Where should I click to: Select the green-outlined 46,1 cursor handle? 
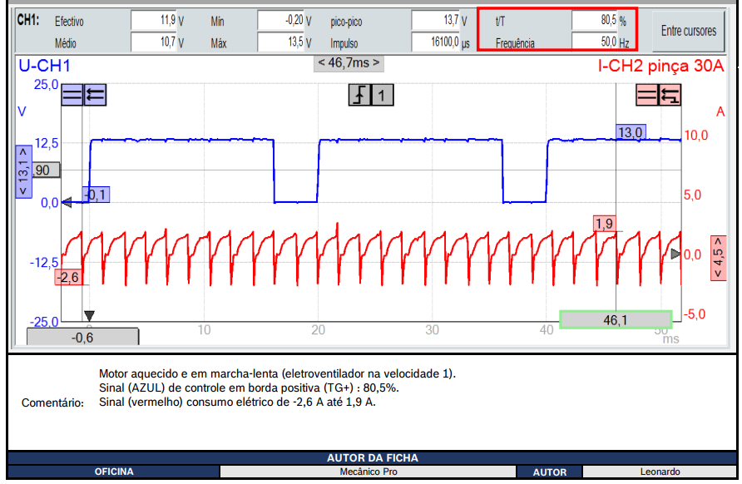click(616, 319)
